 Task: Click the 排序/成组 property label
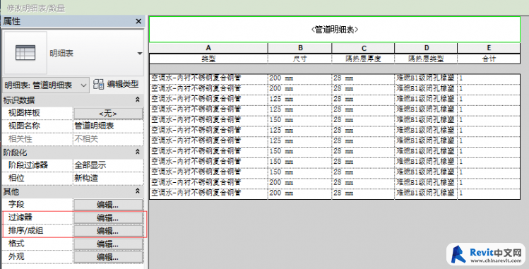(25, 231)
